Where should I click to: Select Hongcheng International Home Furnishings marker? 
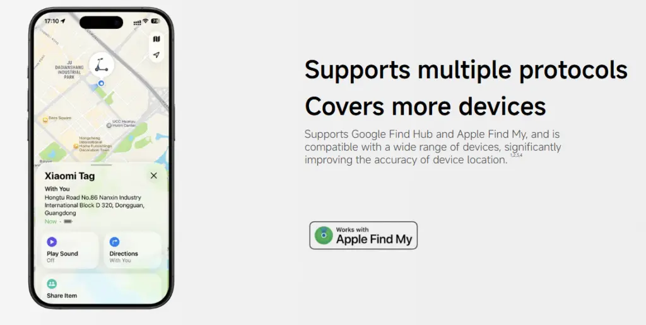(76, 146)
